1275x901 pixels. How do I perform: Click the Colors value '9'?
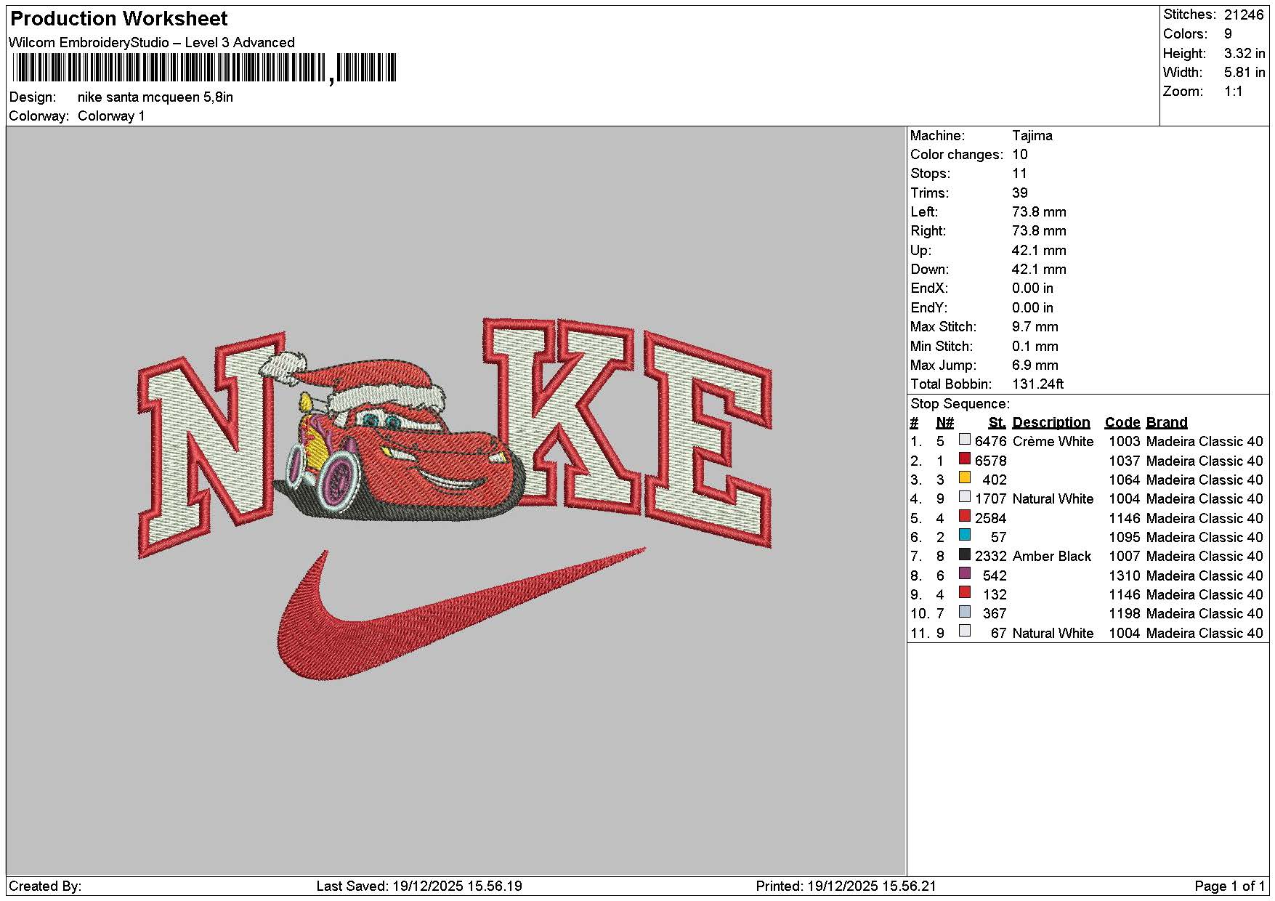click(1228, 34)
